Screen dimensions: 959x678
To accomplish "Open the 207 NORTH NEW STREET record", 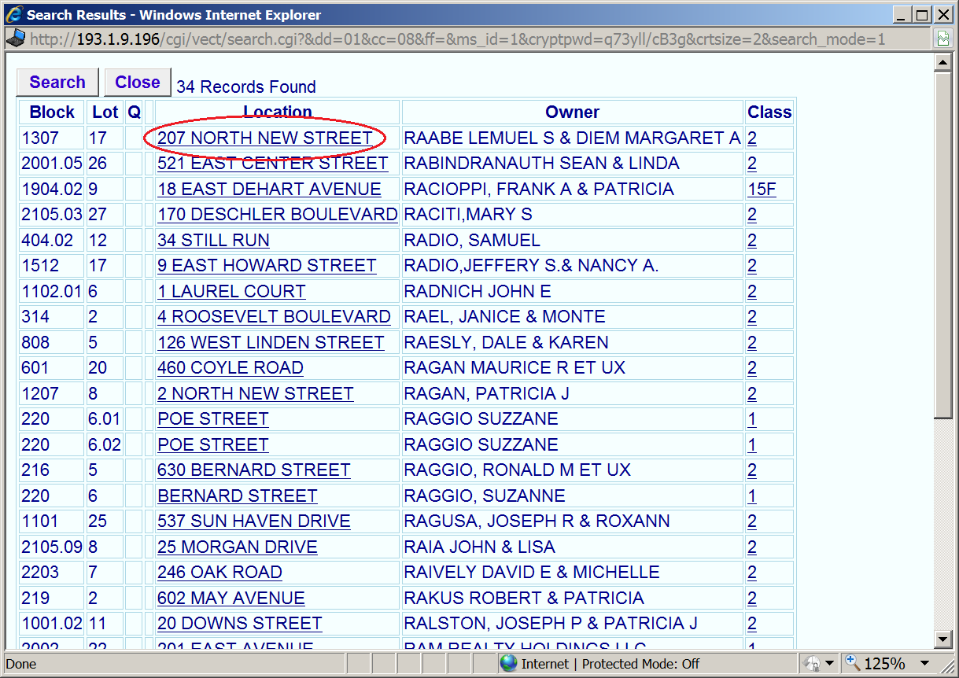I will pyautogui.click(x=264, y=138).
